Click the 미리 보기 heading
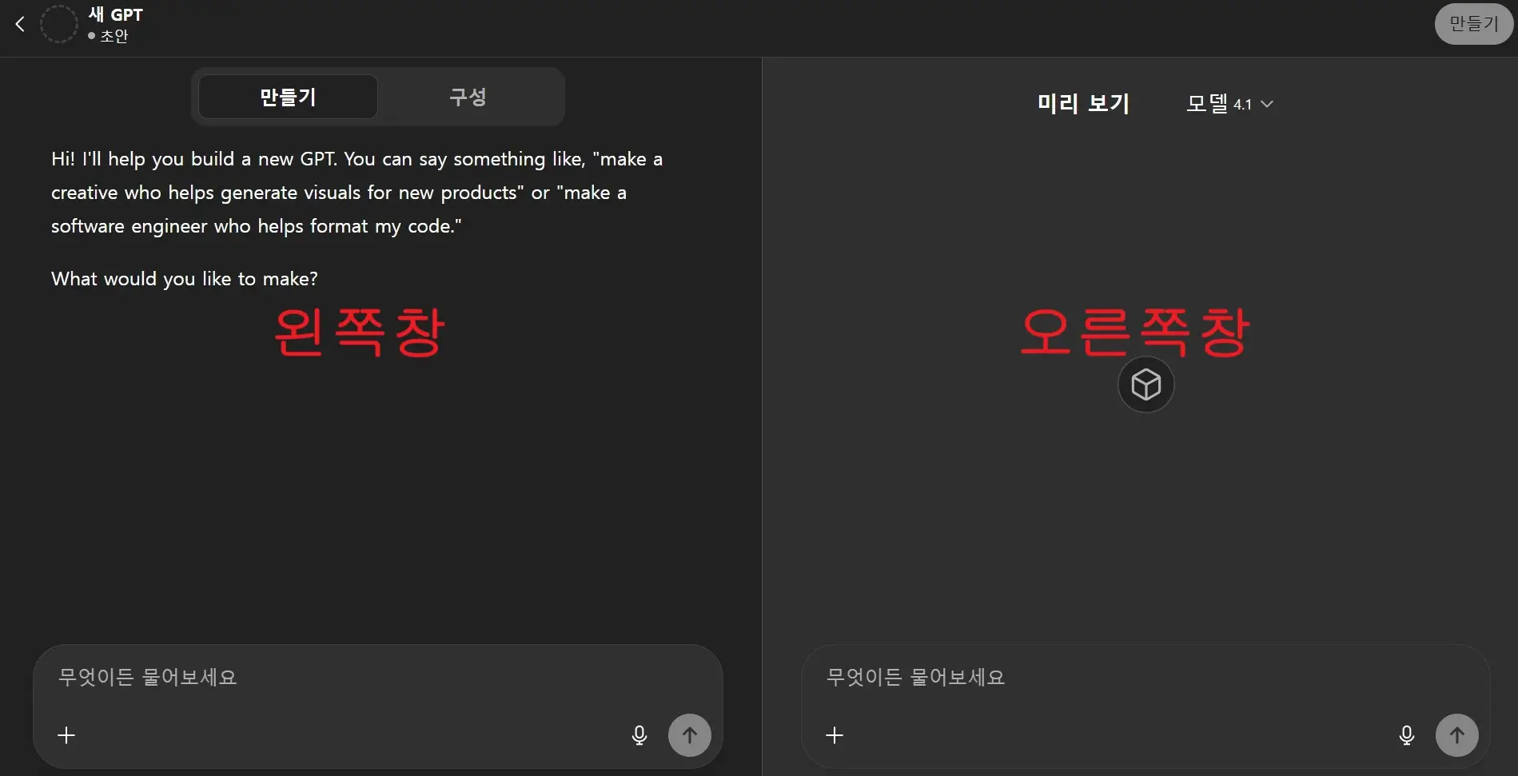The height and width of the screenshot is (776, 1518). pos(1082,103)
